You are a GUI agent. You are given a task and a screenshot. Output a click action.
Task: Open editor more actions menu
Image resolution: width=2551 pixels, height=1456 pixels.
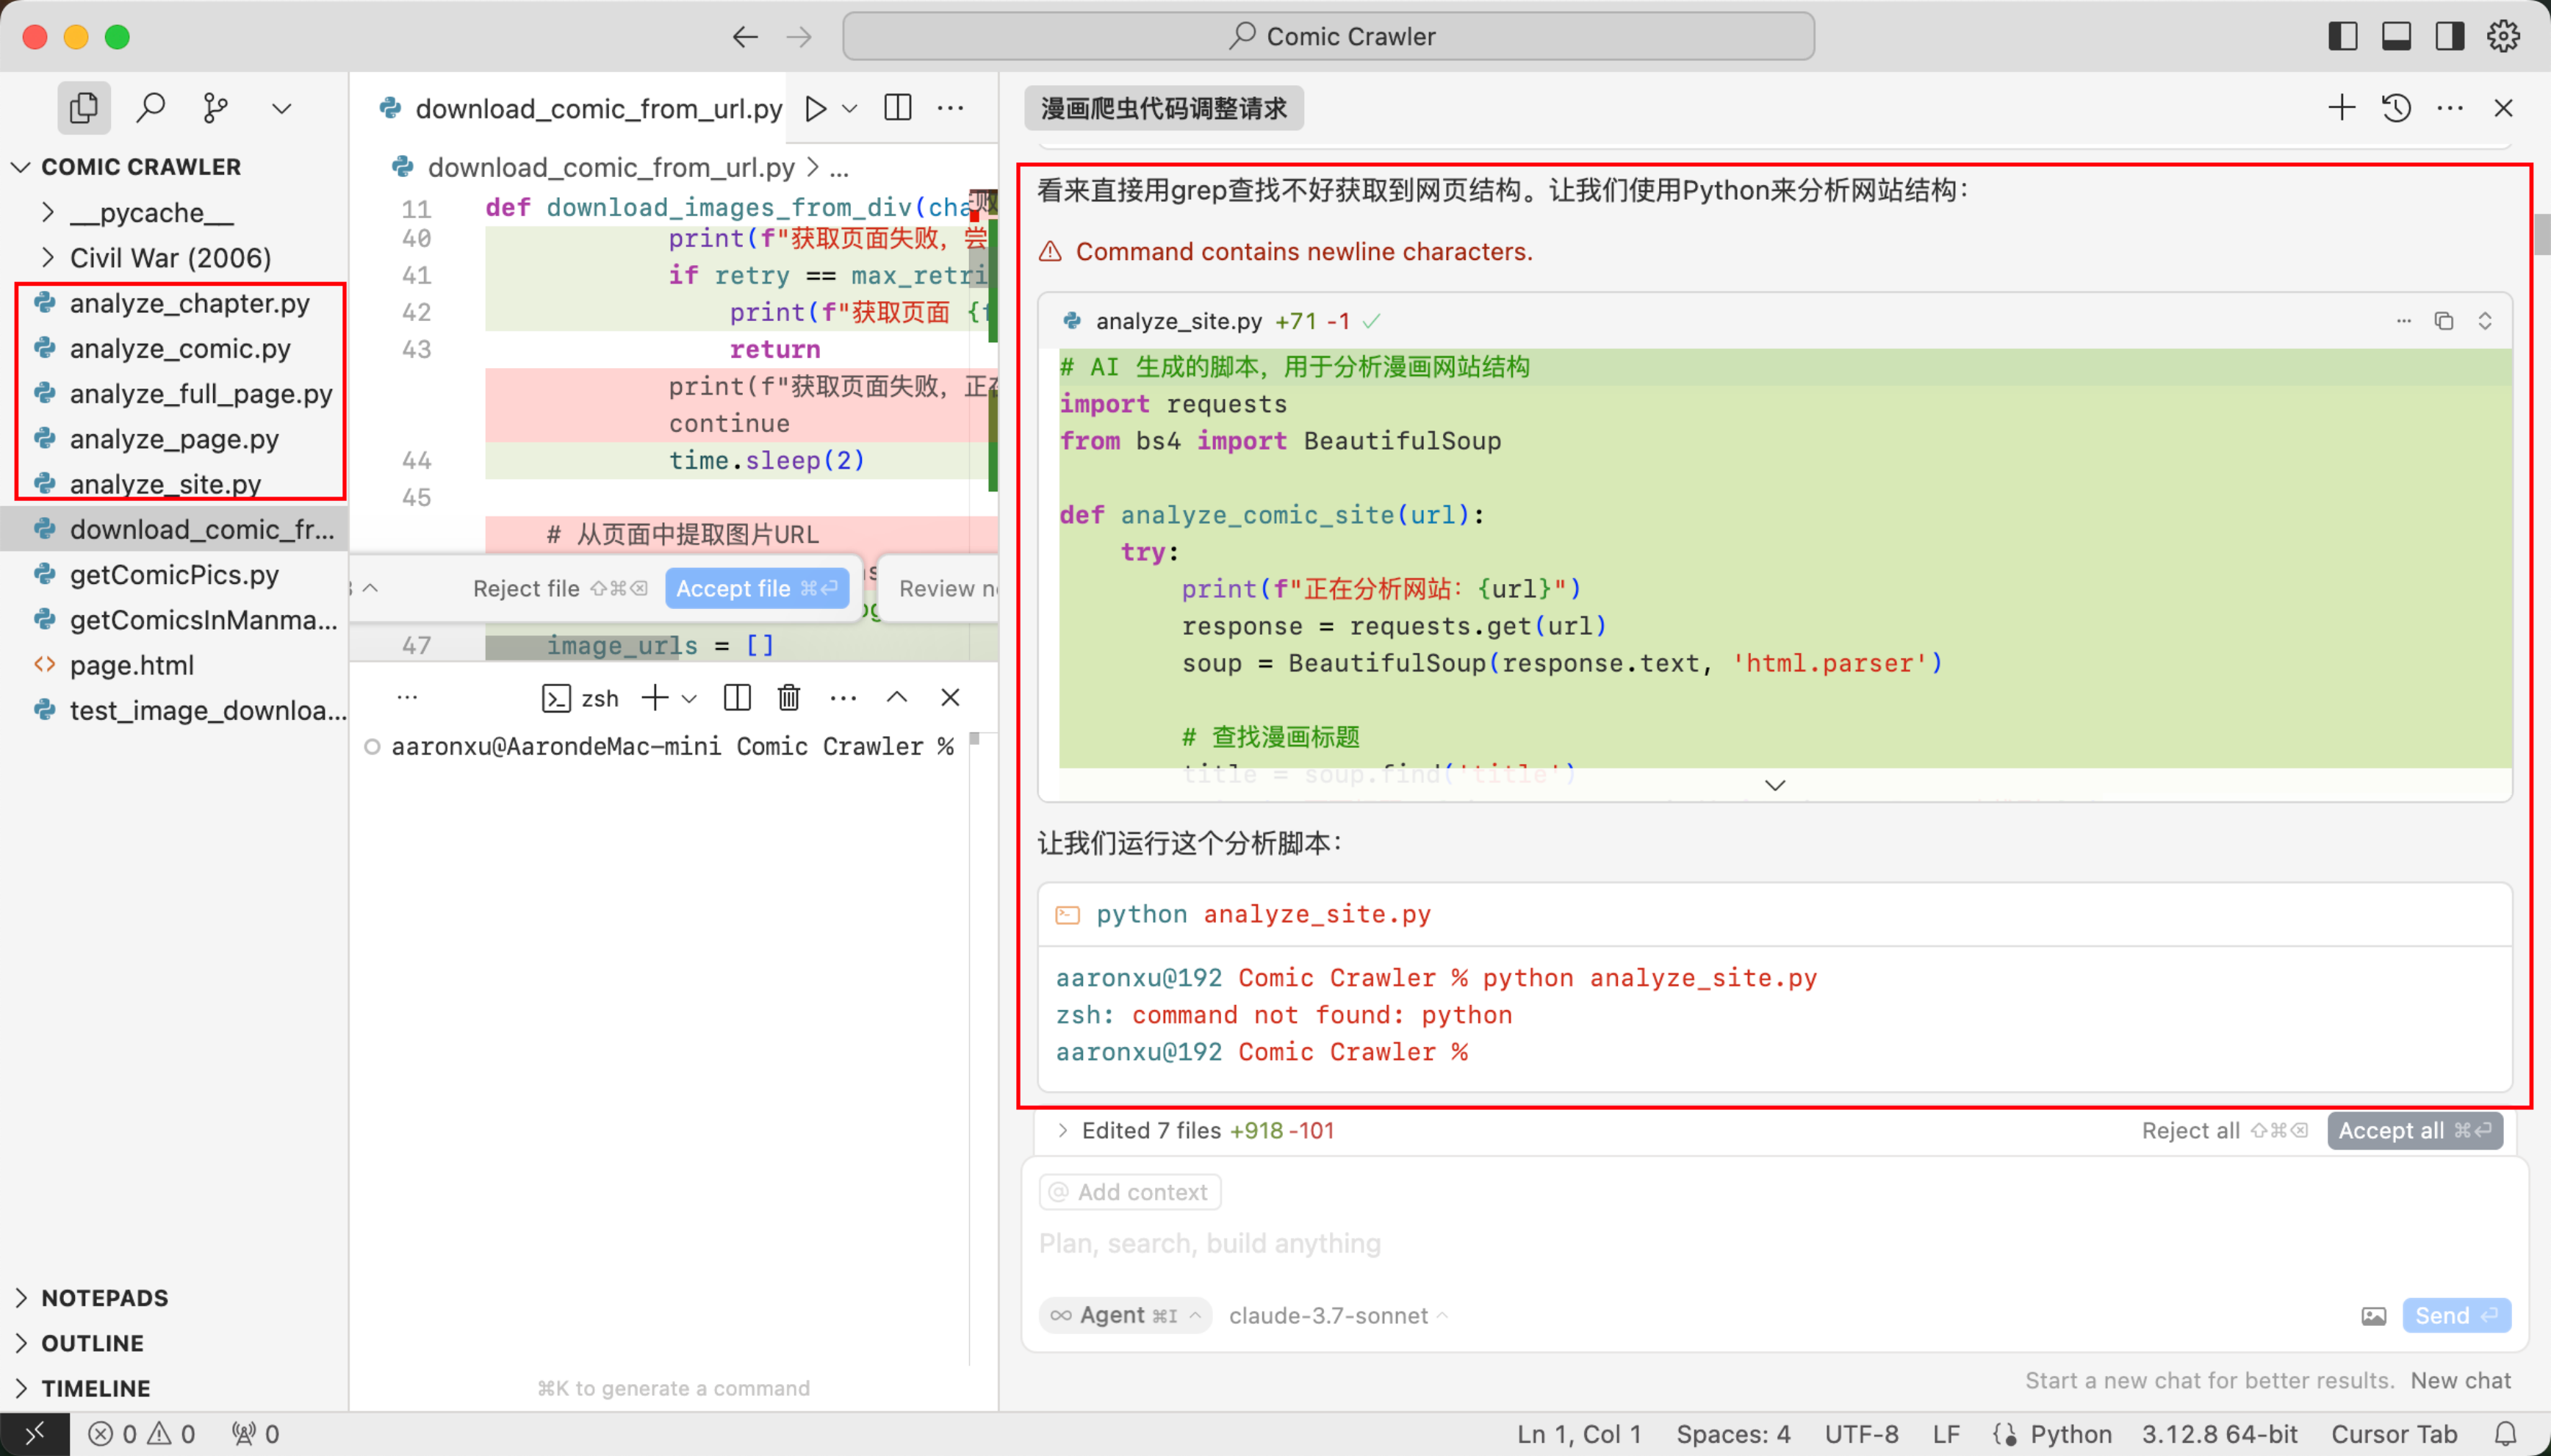coord(950,108)
